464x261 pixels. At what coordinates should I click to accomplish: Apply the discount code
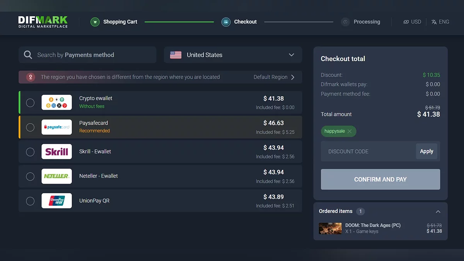426,152
